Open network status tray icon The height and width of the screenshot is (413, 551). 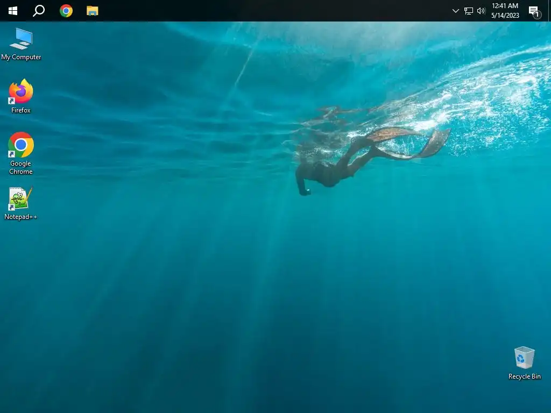[x=469, y=11]
